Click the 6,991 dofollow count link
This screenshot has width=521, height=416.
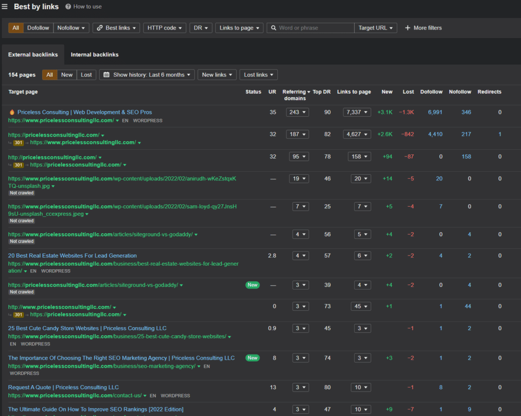point(435,112)
